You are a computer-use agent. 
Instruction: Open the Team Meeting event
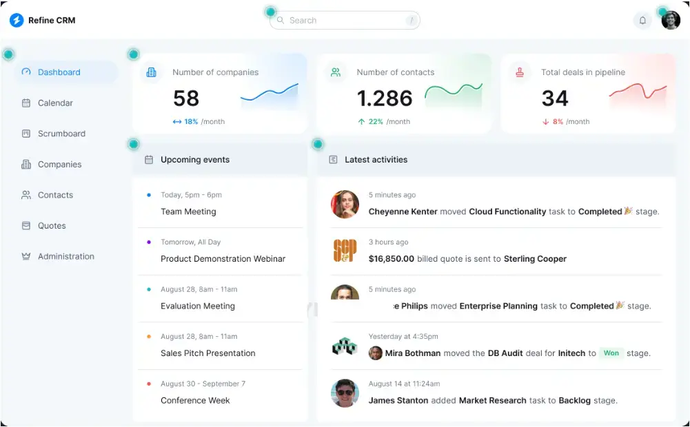[x=188, y=211]
